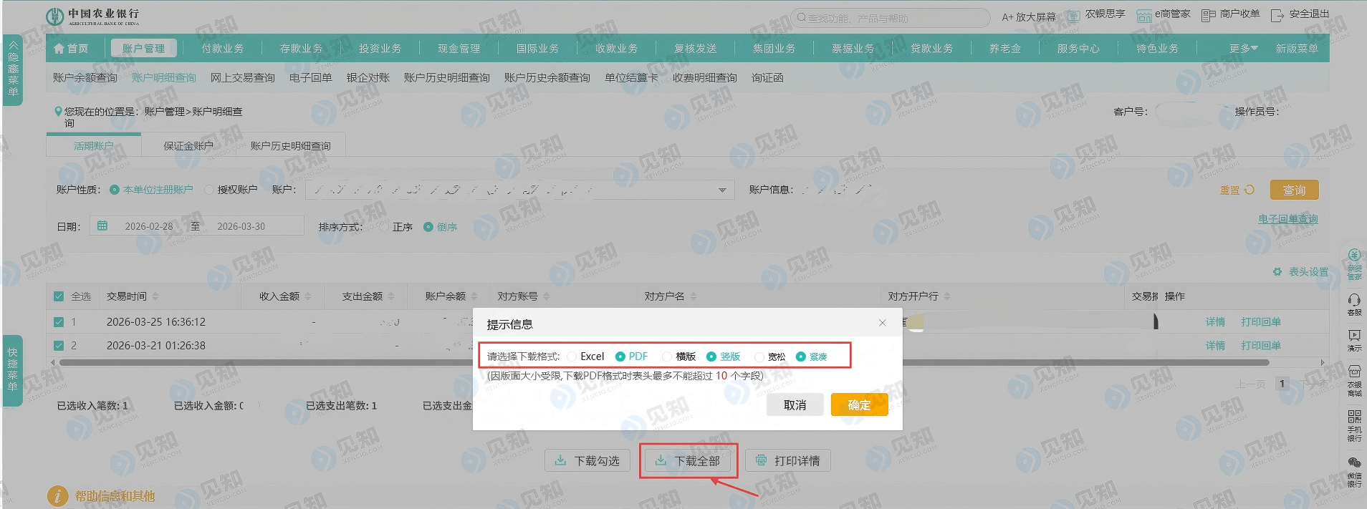1367x509 pixels.
Task: Open 付款业务 menu item
Action: click(x=222, y=49)
